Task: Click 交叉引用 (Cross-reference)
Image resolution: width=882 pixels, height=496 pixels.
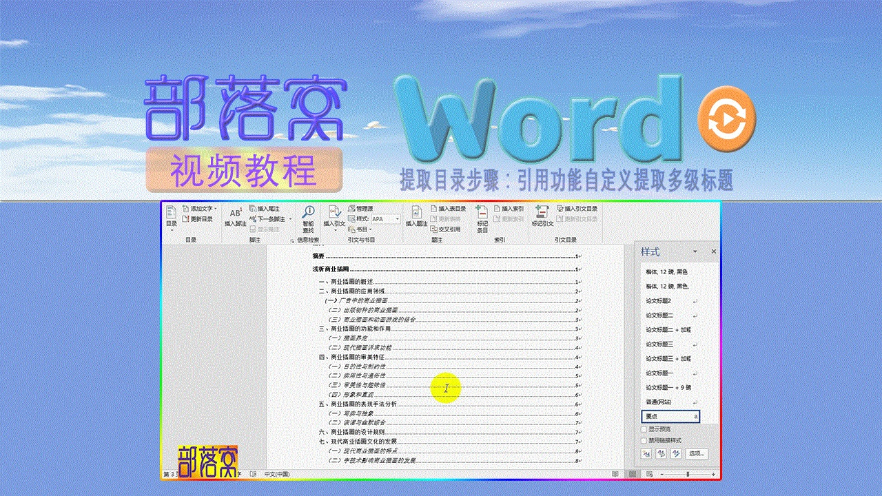Action: pos(446,229)
